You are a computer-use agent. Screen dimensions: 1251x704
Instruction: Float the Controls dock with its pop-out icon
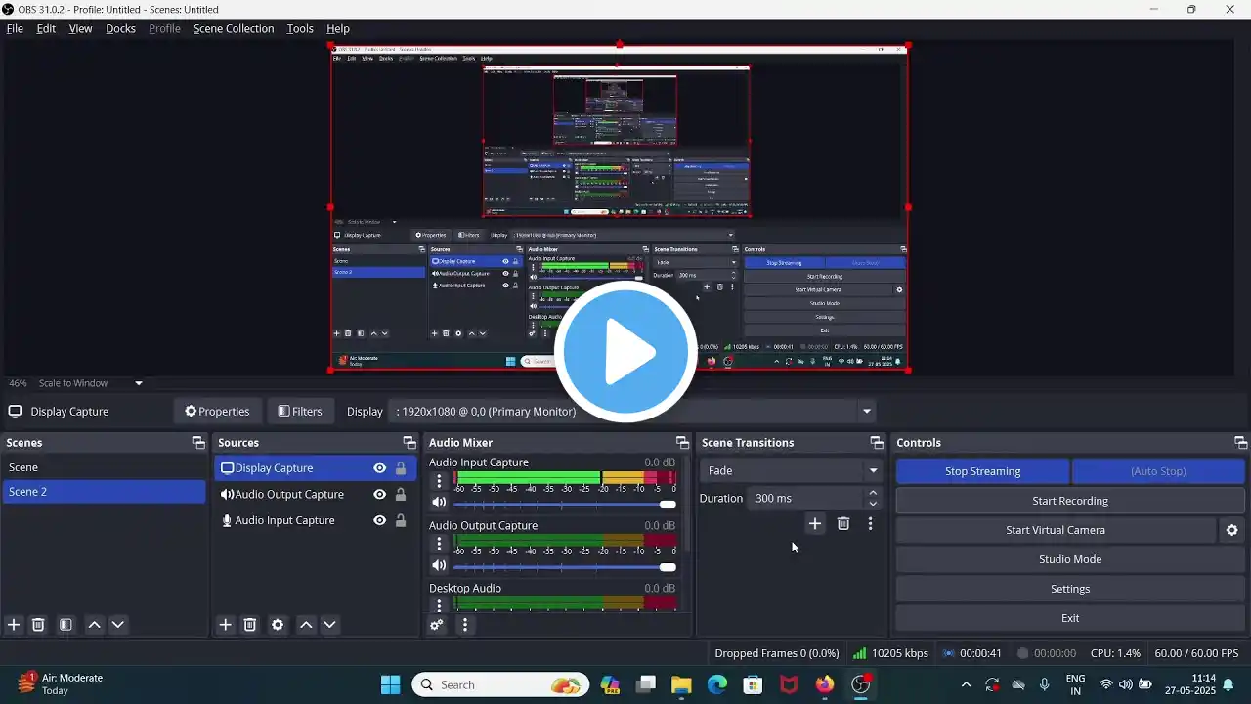pyautogui.click(x=1240, y=443)
